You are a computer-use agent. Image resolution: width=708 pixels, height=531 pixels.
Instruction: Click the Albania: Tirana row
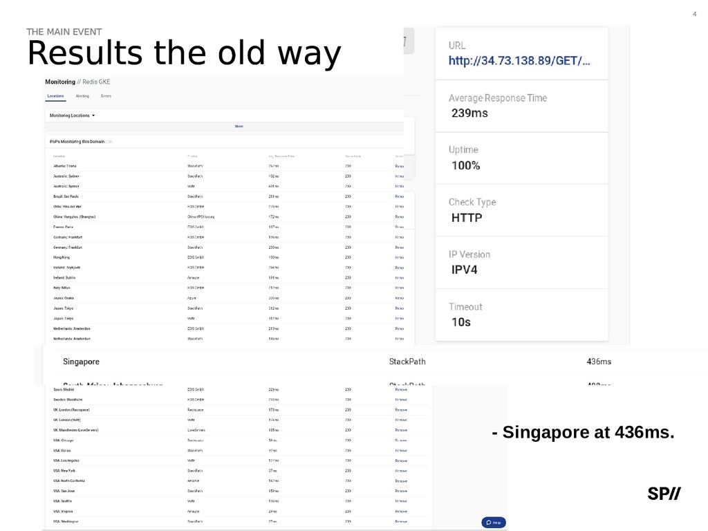pyautogui.click(x=228, y=166)
